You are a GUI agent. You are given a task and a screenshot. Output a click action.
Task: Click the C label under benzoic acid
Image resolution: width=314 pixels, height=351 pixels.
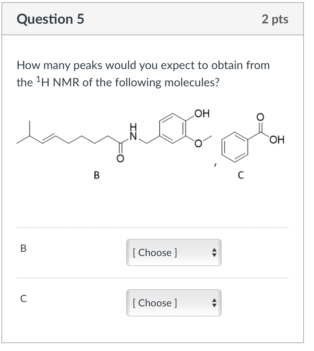point(241,175)
